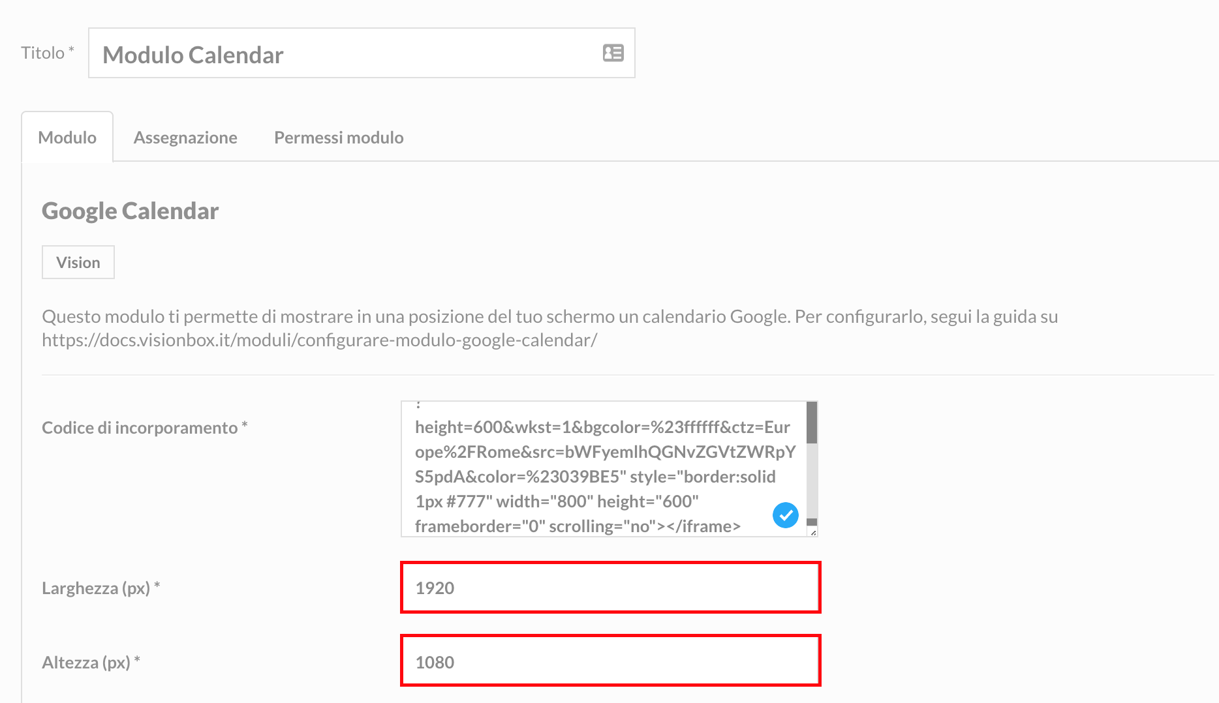Click the Titolo label

42,52
